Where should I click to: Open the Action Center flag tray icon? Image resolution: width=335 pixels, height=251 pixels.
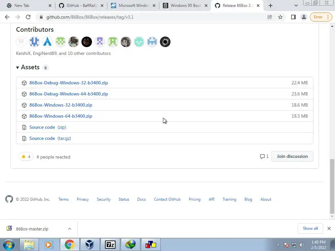click(x=286, y=245)
